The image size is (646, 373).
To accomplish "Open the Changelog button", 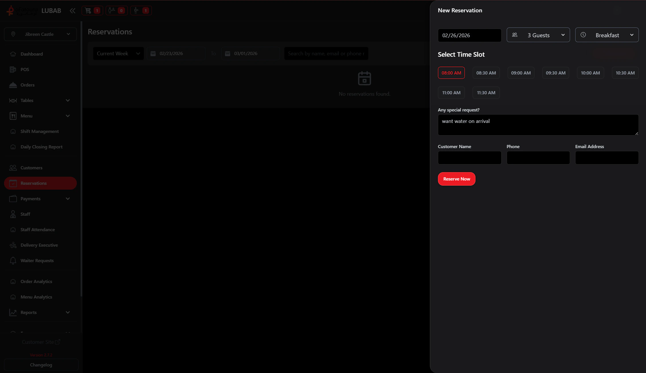I will coord(41,365).
